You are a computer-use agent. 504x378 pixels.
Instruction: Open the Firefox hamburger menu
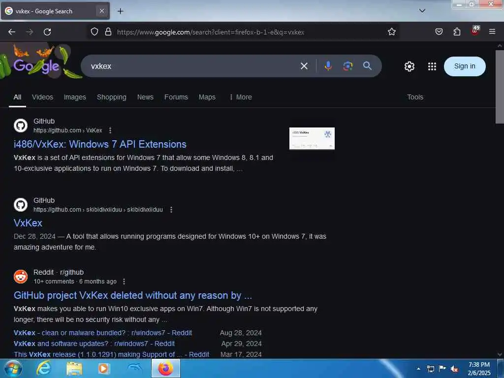tap(492, 32)
